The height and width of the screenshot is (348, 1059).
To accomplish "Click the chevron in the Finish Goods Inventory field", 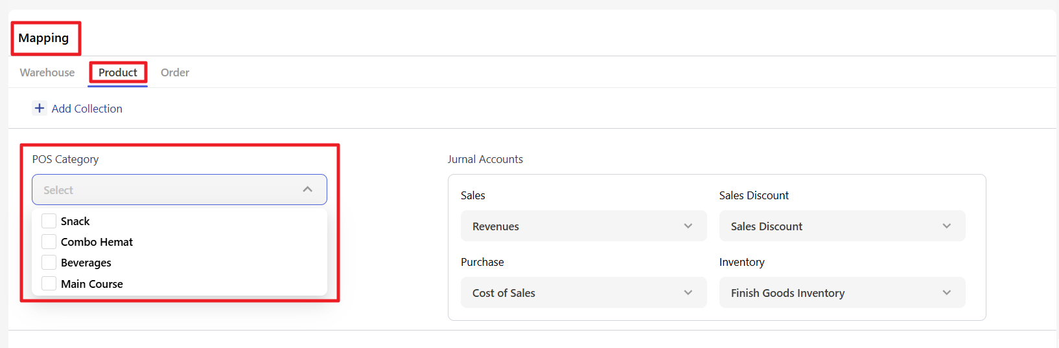I will click(x=946, y=292).
